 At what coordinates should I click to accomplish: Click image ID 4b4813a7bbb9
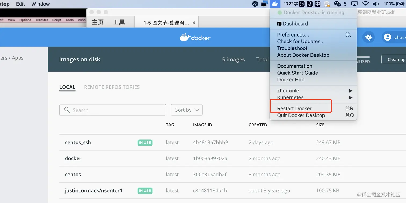click(211, 142)
